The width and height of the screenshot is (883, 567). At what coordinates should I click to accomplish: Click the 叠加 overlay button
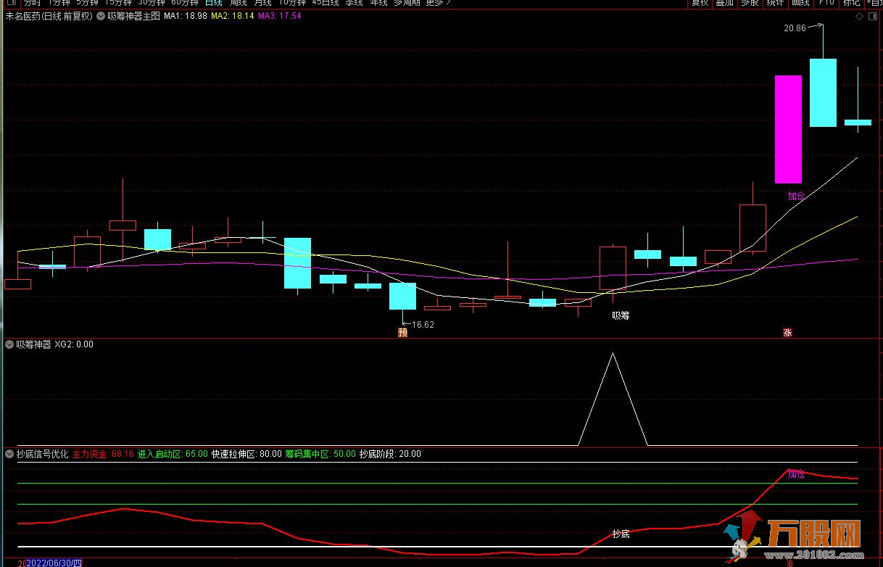tap(724, 3)
